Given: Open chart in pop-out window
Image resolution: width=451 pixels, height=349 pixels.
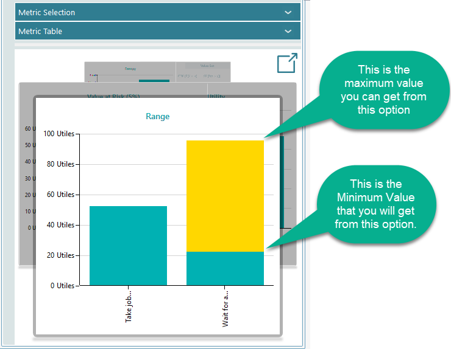Looking at the screenshot, I should click(x=287, y=63).
